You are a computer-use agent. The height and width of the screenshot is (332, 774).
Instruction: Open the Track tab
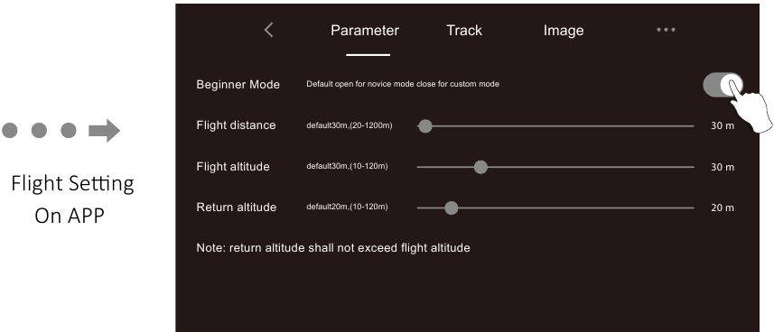pos(464,31)
